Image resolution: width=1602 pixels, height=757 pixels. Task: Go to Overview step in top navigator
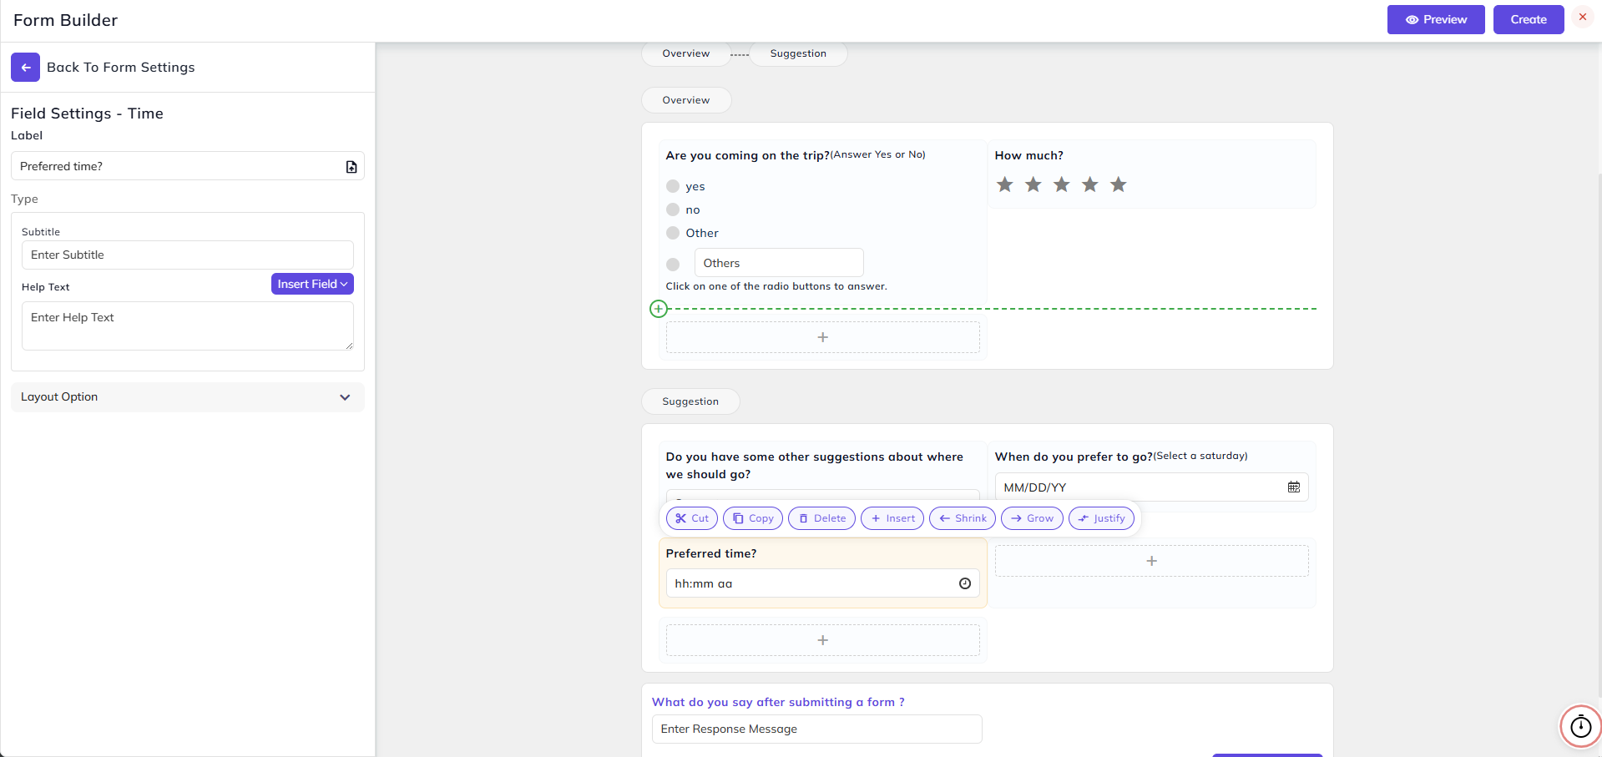(x=686, y=53)
